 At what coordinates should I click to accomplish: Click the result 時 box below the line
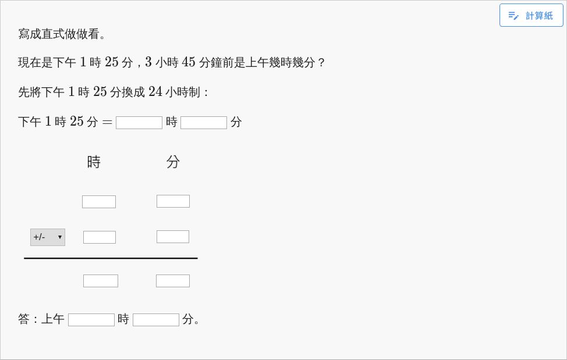(100, 280)
